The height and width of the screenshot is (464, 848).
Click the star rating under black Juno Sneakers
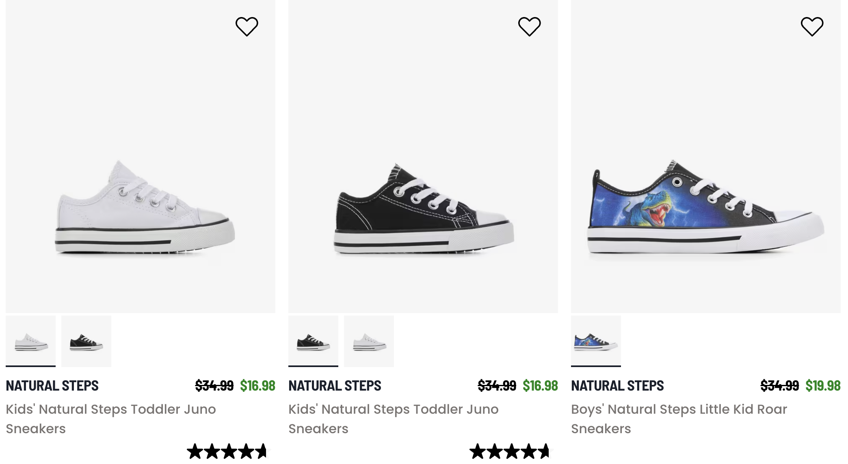[509, 450]
